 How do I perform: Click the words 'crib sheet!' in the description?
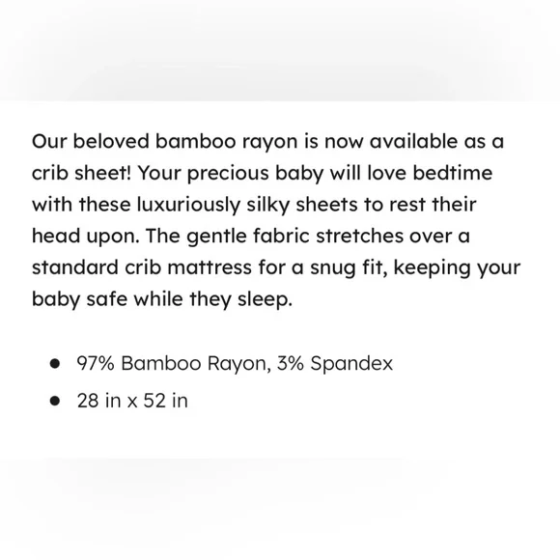pyautogui.click(x=82, y=173)
